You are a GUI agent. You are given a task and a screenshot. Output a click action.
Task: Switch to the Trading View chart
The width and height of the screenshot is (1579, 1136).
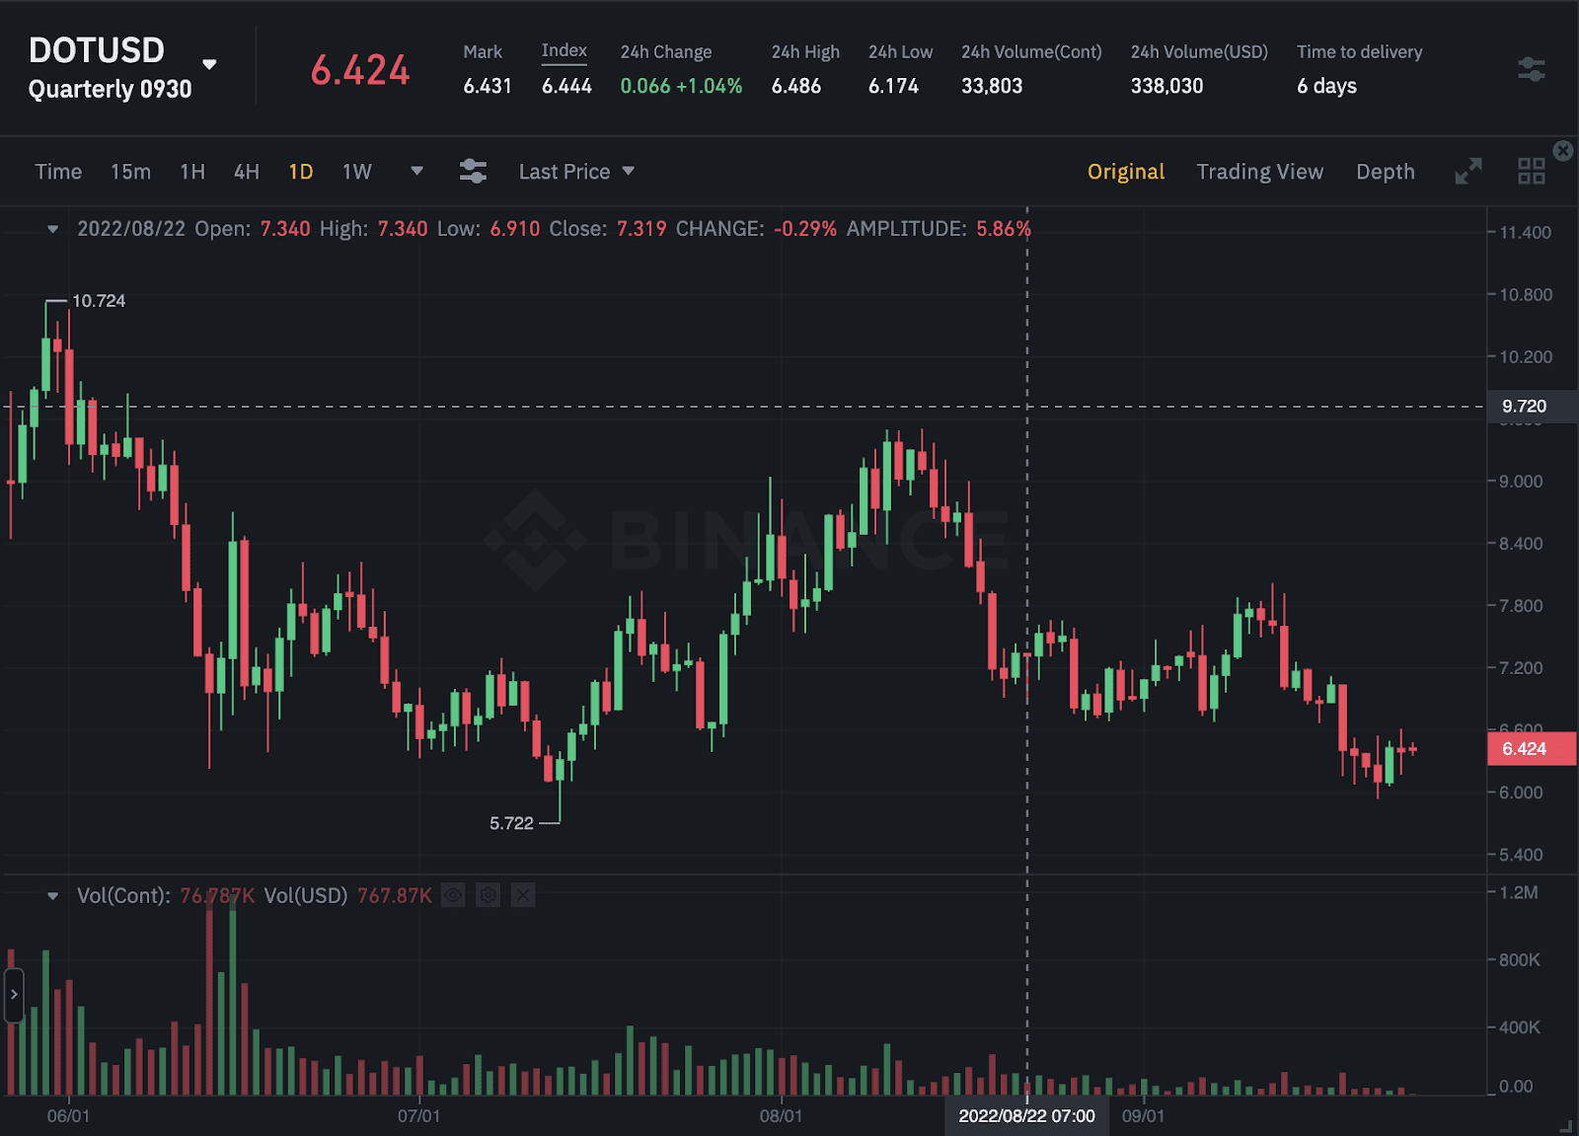(1260, 172)
